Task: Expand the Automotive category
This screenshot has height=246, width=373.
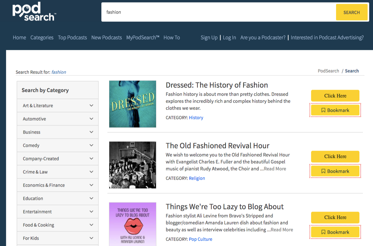Action: point(57,119)
